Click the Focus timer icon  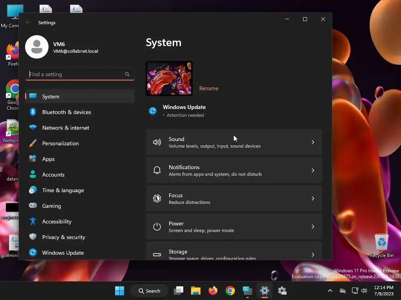(x=157, y=198)
